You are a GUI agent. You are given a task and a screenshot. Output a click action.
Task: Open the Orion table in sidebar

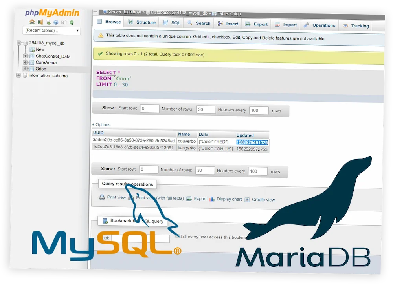pos(41,69)
